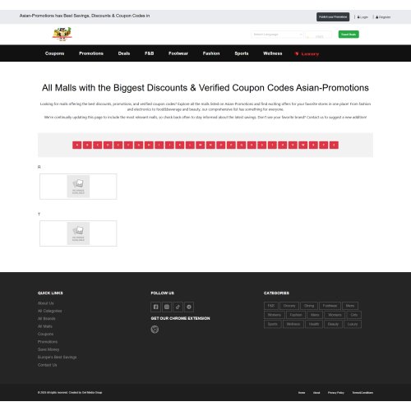Open the Register link
This screenshot has height=411, width=411.
383,17
